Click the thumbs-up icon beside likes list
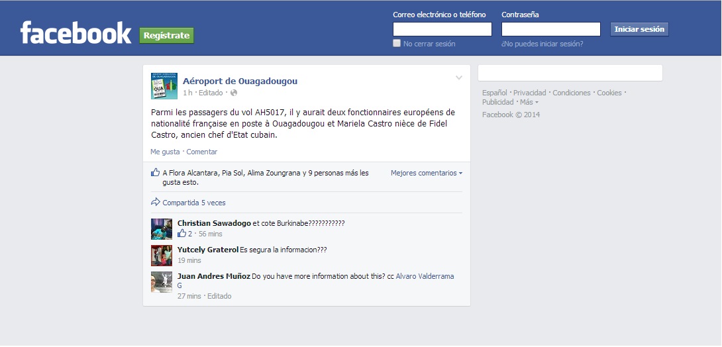 tap(156, 173)
